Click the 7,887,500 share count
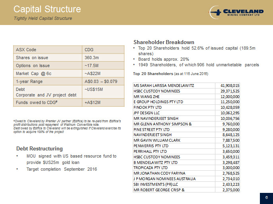Viewport: 273px width, 204px height. [x=231, y=140]
